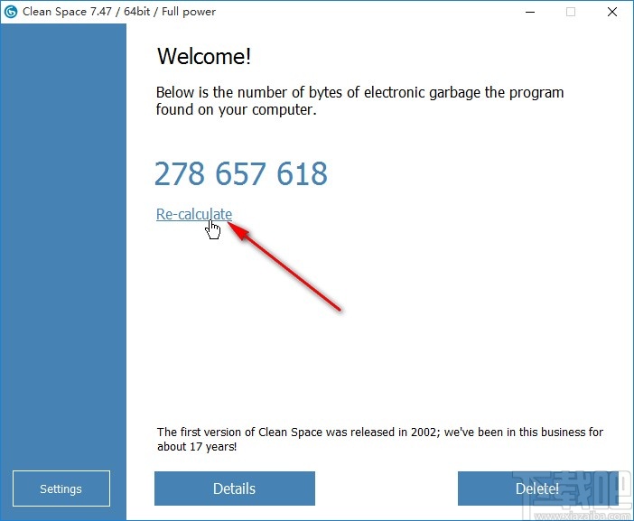Open the Settings panel
Image resolution: width=634 pixels, height=521 pixels.
coord(61,488)
